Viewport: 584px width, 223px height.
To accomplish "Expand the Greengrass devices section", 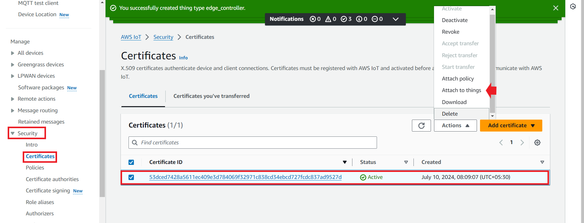I will coord(13,65).
